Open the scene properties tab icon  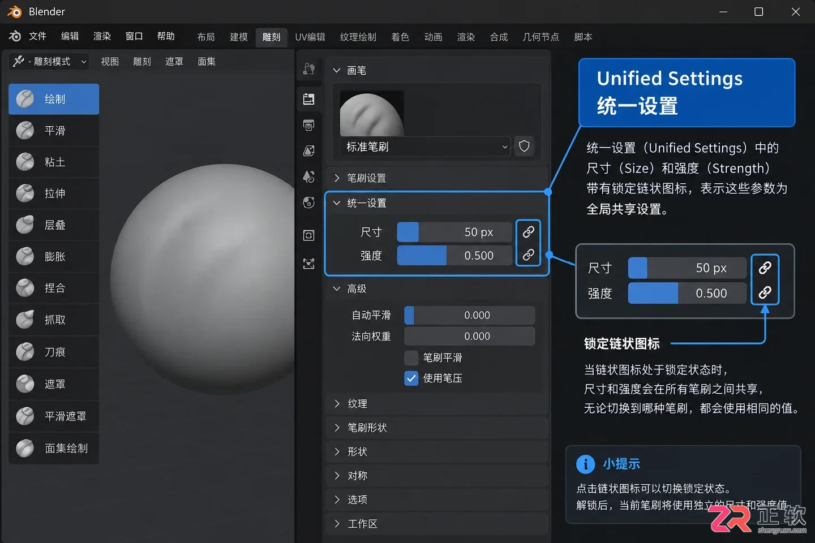(x=309, y=176)
